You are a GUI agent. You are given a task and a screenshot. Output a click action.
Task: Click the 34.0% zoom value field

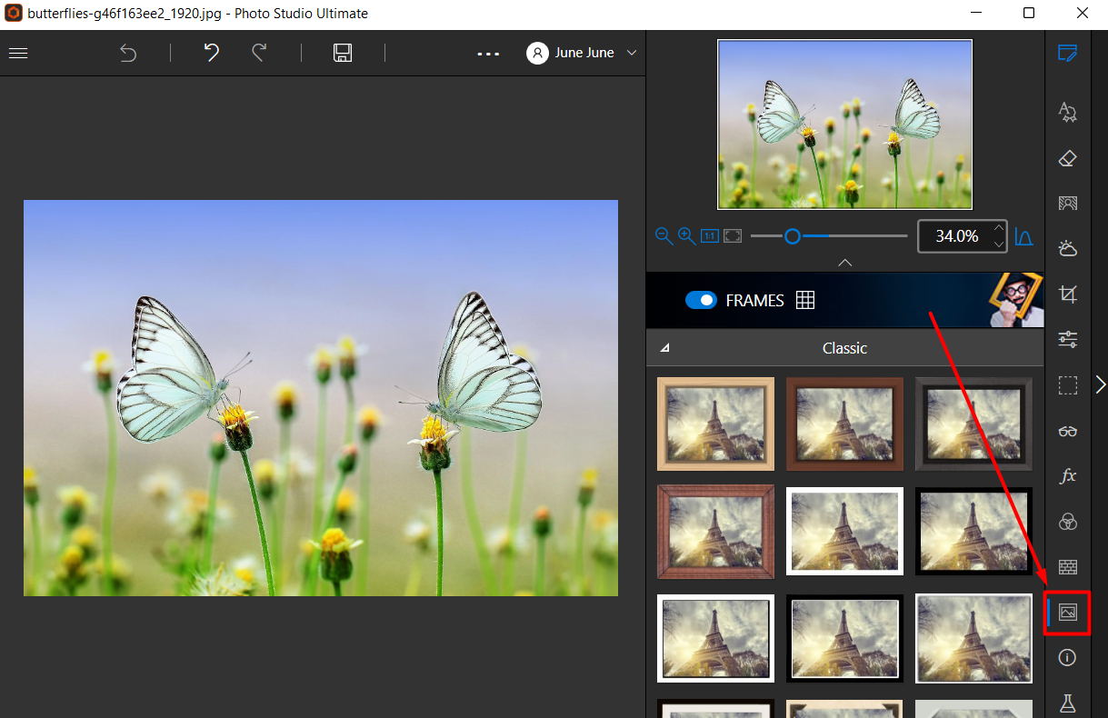[x=956, y=236]
